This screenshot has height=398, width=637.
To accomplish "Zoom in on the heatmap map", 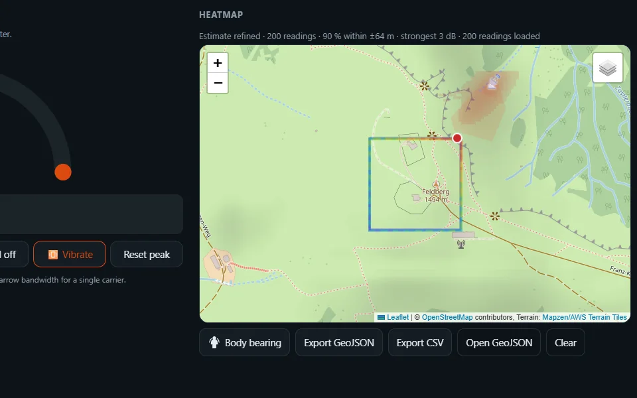I will 218,63.
